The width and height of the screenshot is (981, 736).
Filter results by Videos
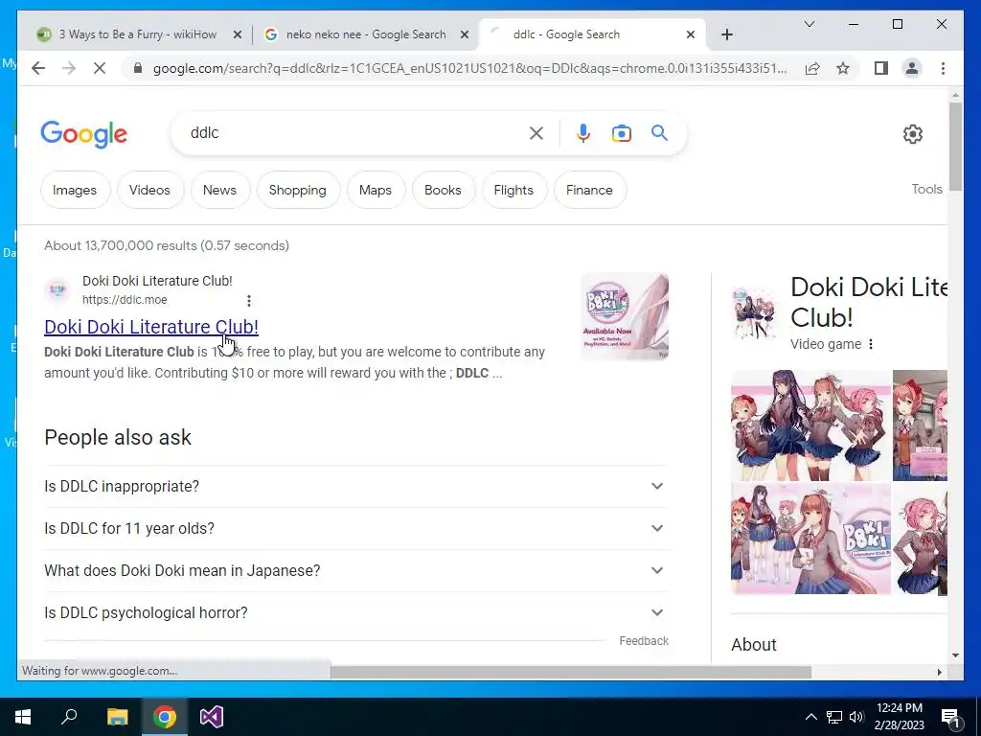(149, 190)
